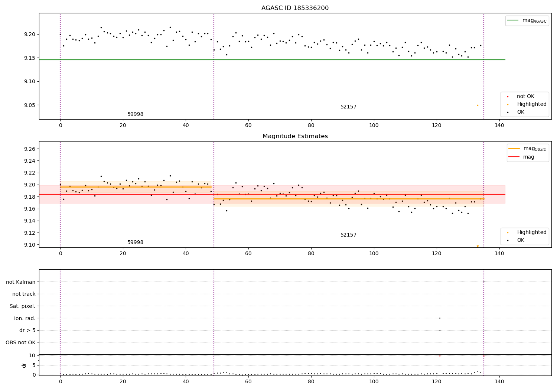Click the '59998' label in the Magnitude Estimates plot

(135, 243)
